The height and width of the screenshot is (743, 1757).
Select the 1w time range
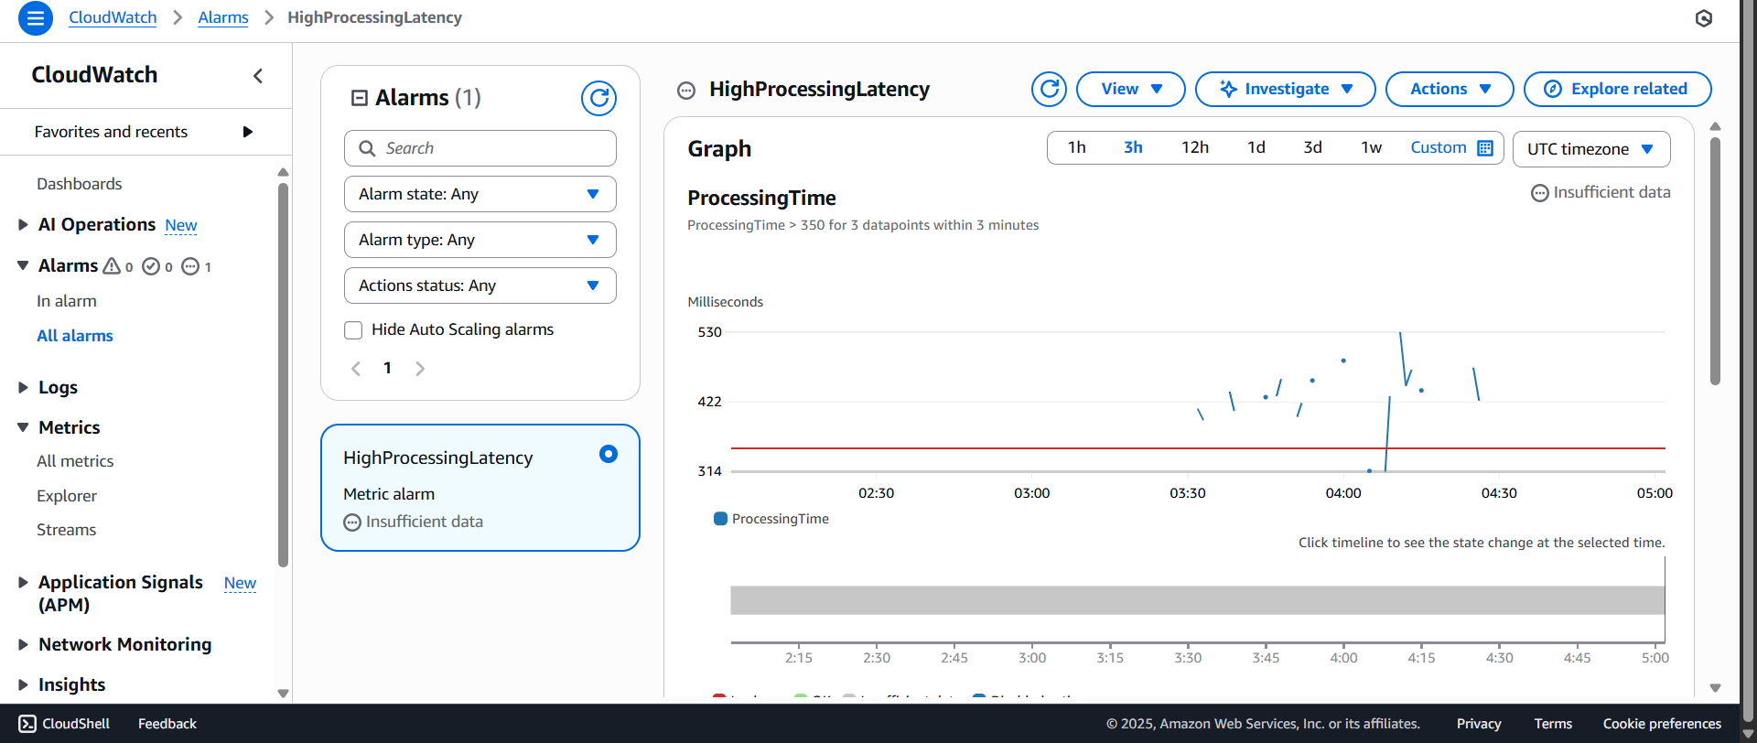[1371, 147]
